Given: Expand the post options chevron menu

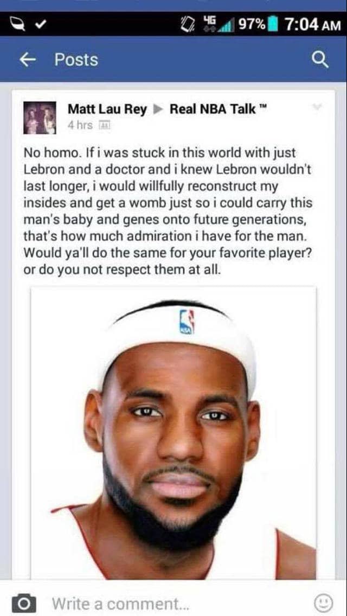Looking at the screenshot, I should [318, 106].
